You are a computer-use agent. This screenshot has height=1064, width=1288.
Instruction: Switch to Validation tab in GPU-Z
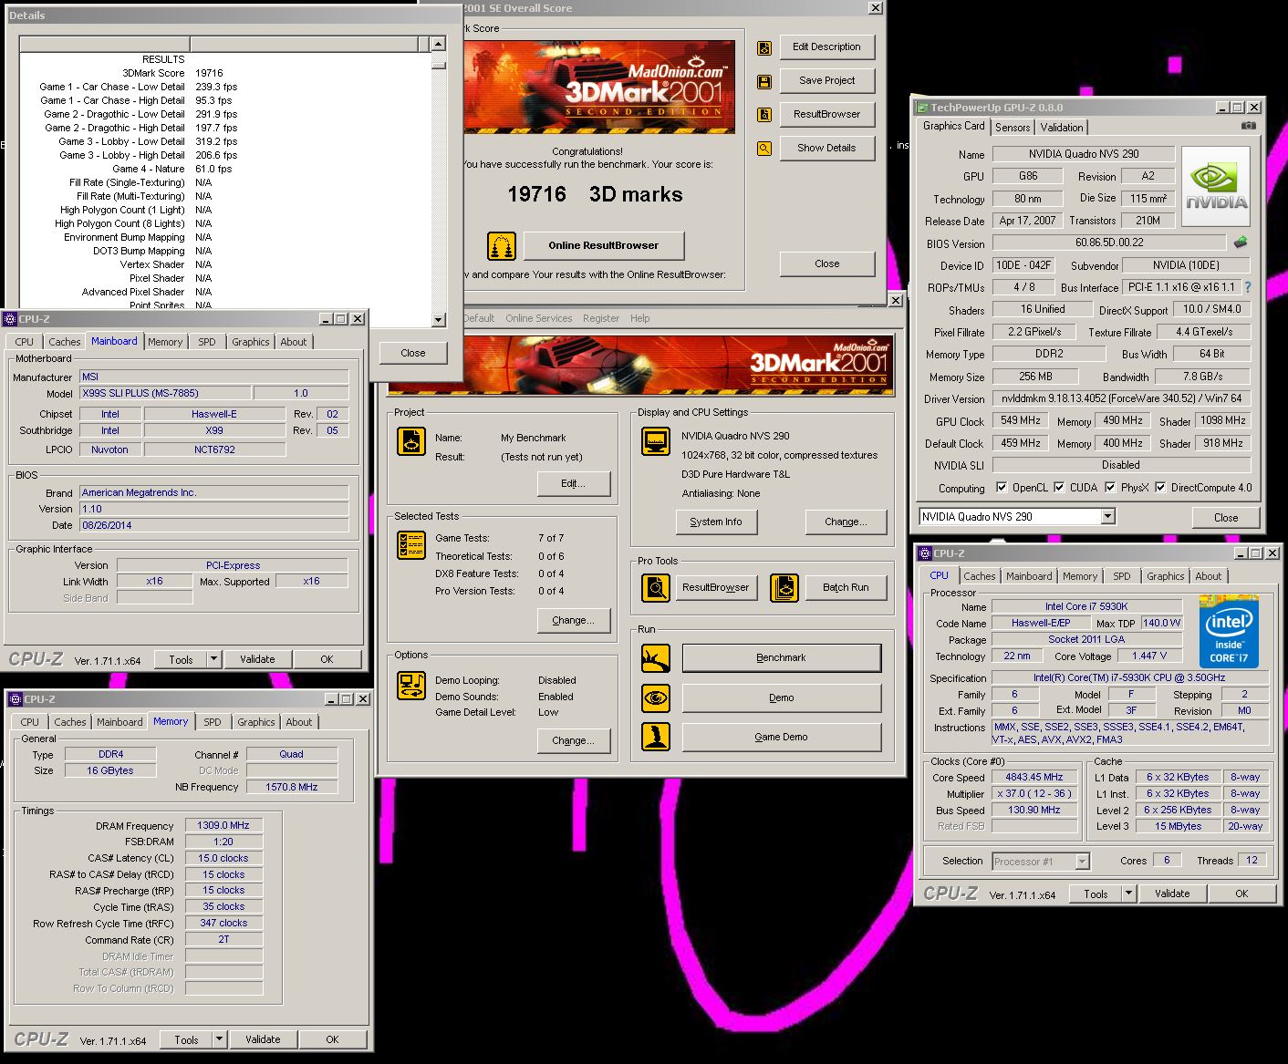(x=1062, y=128)
